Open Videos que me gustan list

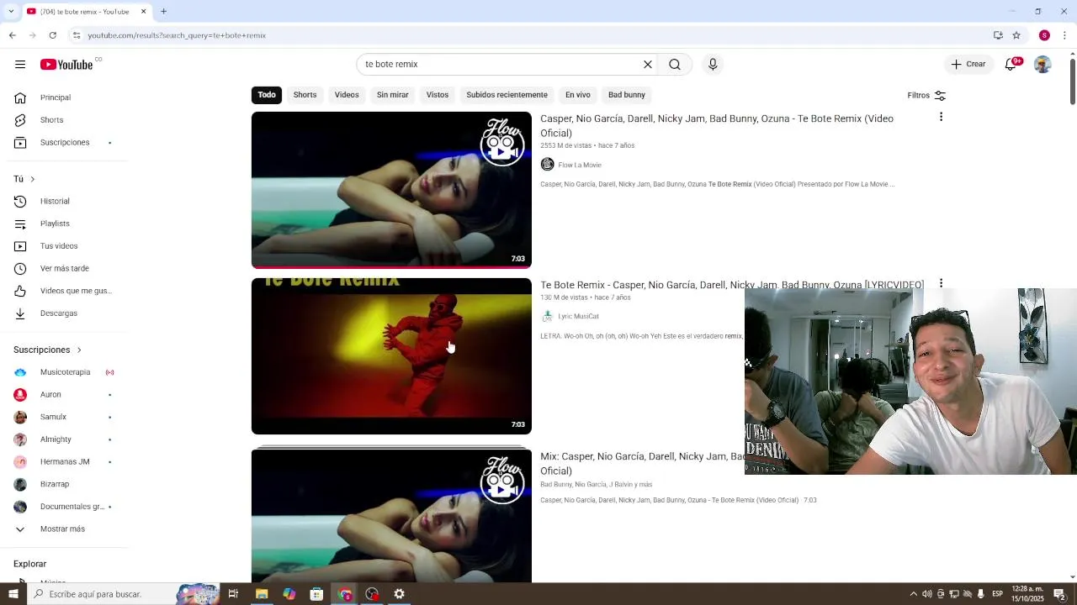point(64,291)
